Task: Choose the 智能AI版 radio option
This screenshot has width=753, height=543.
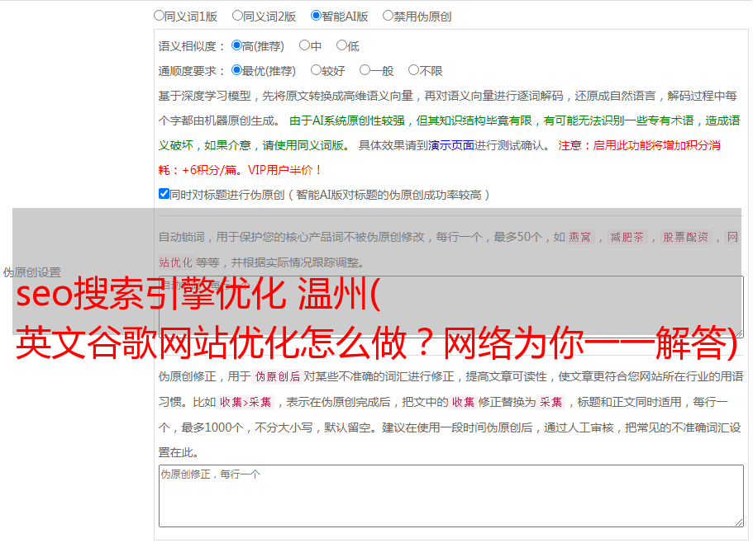Action: click(316, 16)
